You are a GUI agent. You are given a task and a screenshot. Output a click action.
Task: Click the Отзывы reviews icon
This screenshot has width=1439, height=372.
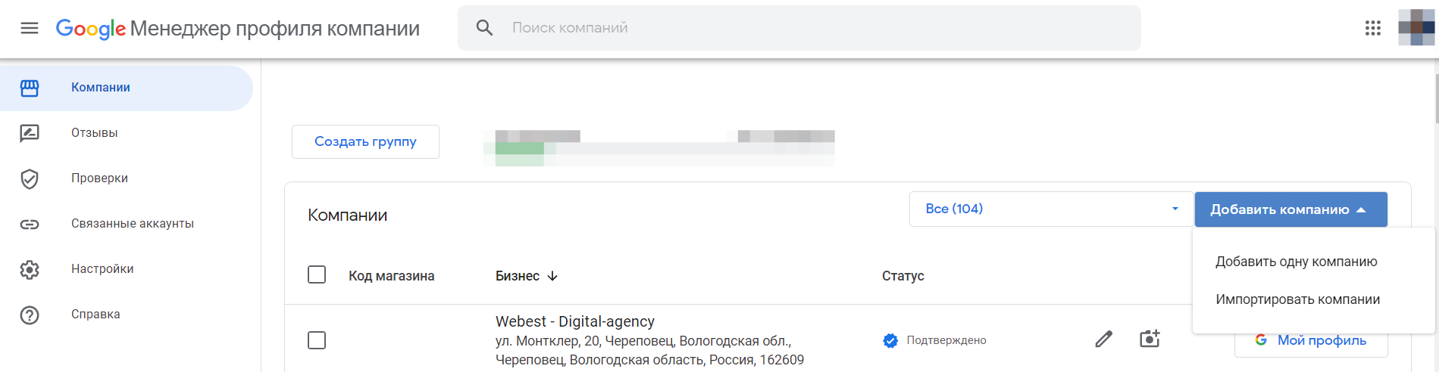(30, 133)
